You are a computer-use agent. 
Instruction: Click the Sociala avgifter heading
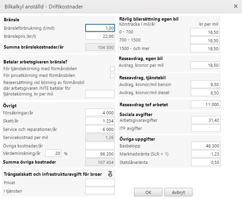(x=136, y=114)
